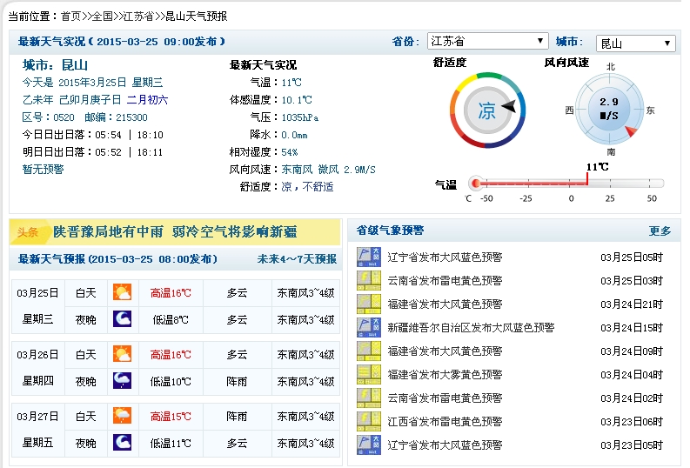Click the 高温15℃ value for 03月27日
This screenshot has height=468, width=690.
[x=171, y=417]
